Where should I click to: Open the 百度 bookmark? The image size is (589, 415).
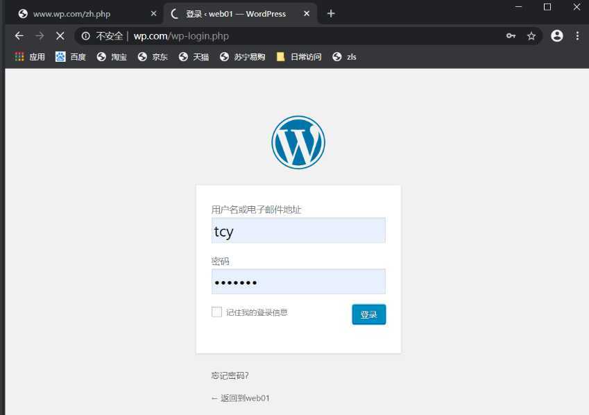[71, 57]
